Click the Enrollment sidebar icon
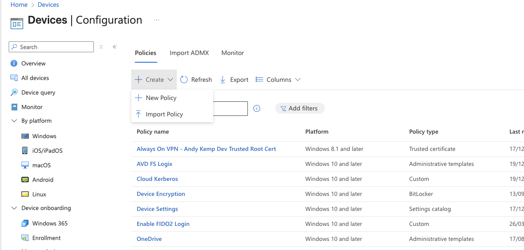The image size is (524, 250). 25,238
